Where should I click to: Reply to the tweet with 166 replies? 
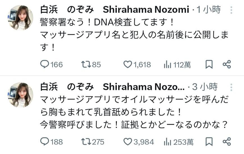(45, 65)
